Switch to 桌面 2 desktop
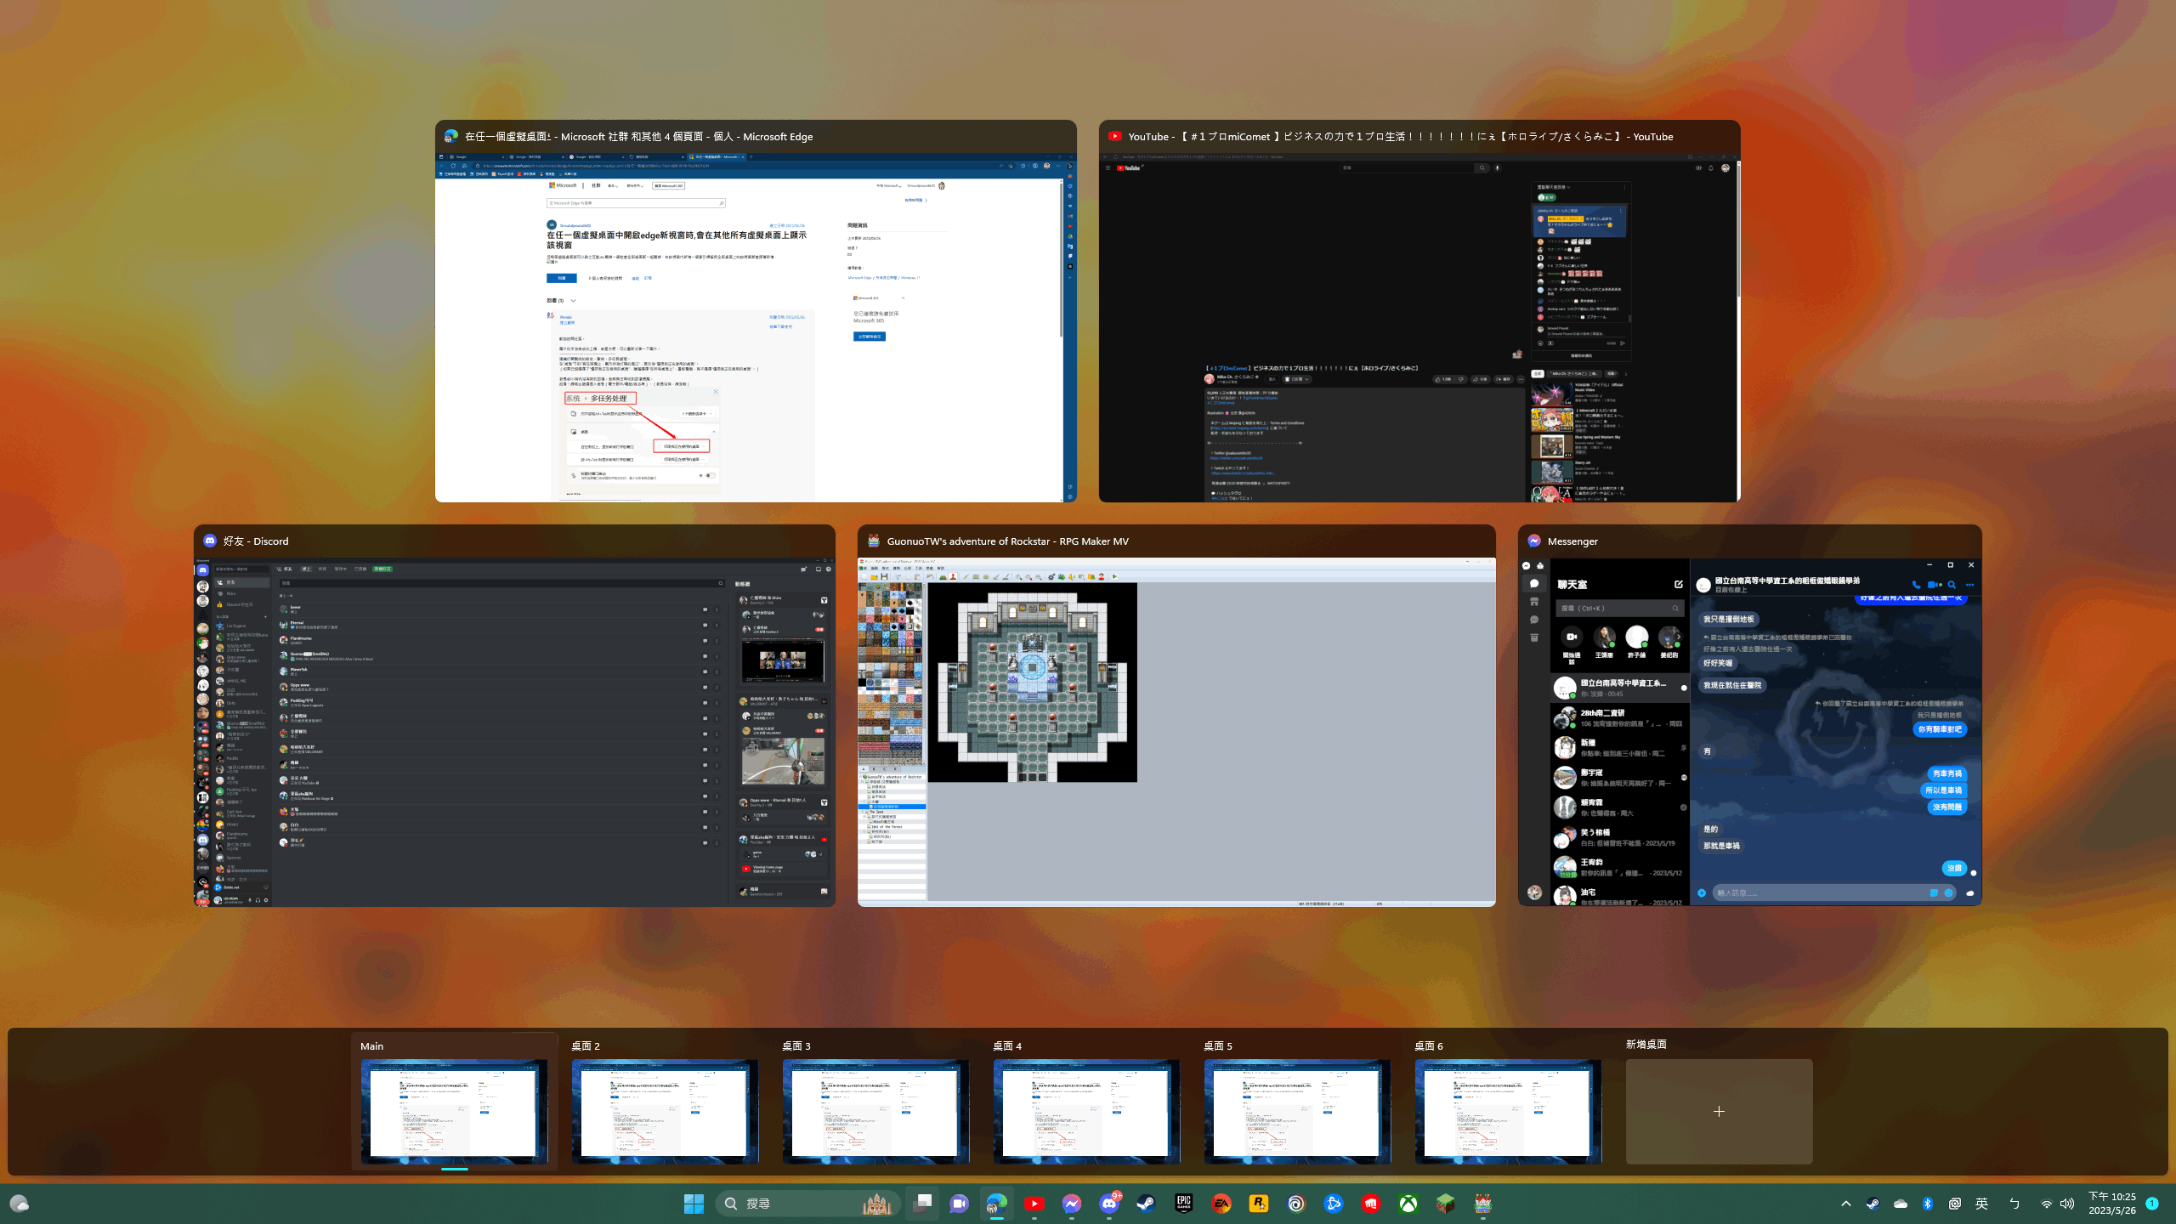 pyautogui.click(x=665, y=1110)
